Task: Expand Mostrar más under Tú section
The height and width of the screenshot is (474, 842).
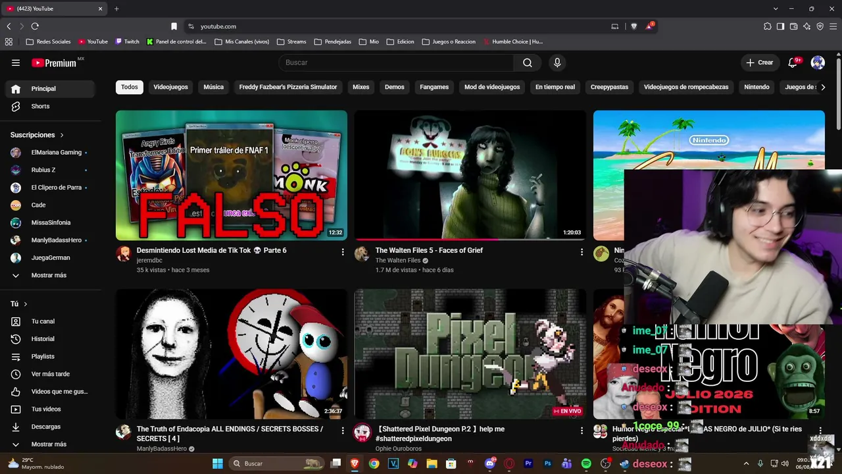Action: pos(50,444)
